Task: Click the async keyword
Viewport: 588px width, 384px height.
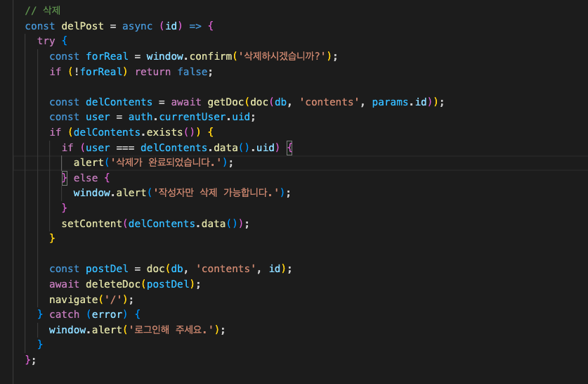Action: (x=137, y=26)
